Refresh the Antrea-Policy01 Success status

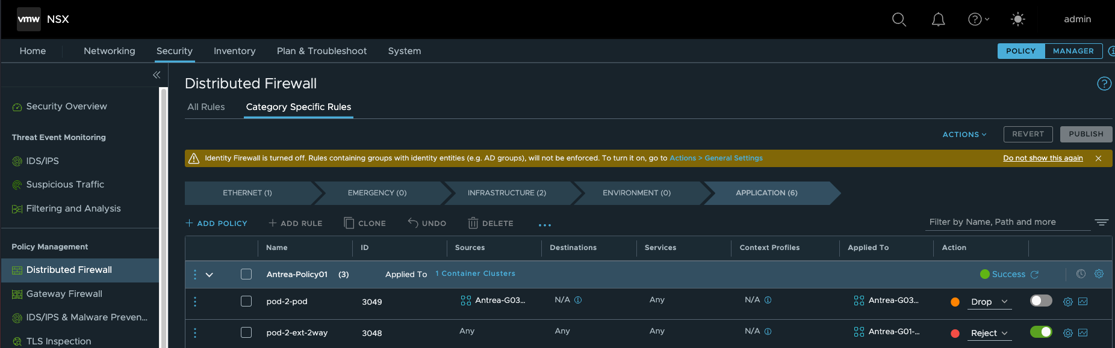1034,275
